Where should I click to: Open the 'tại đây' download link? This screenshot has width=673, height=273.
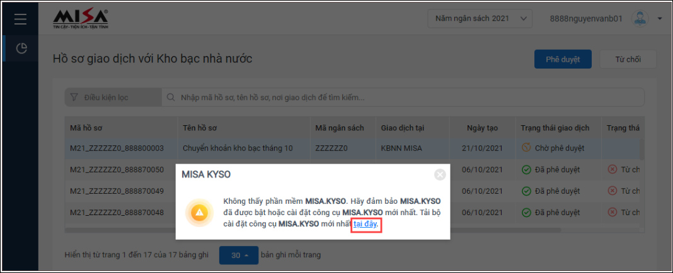click(365, 224)
